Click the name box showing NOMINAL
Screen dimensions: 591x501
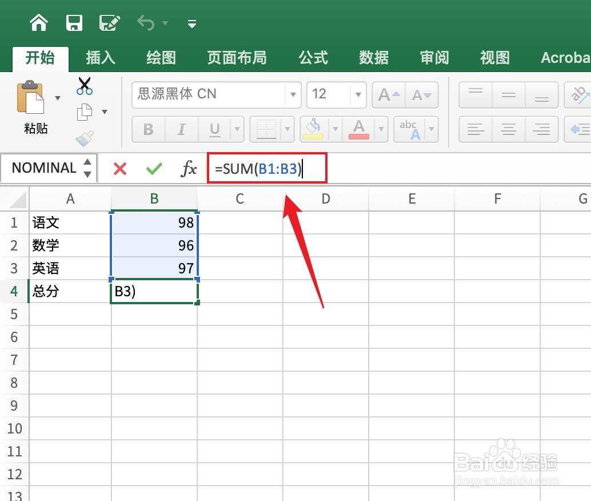pos(43,168)
